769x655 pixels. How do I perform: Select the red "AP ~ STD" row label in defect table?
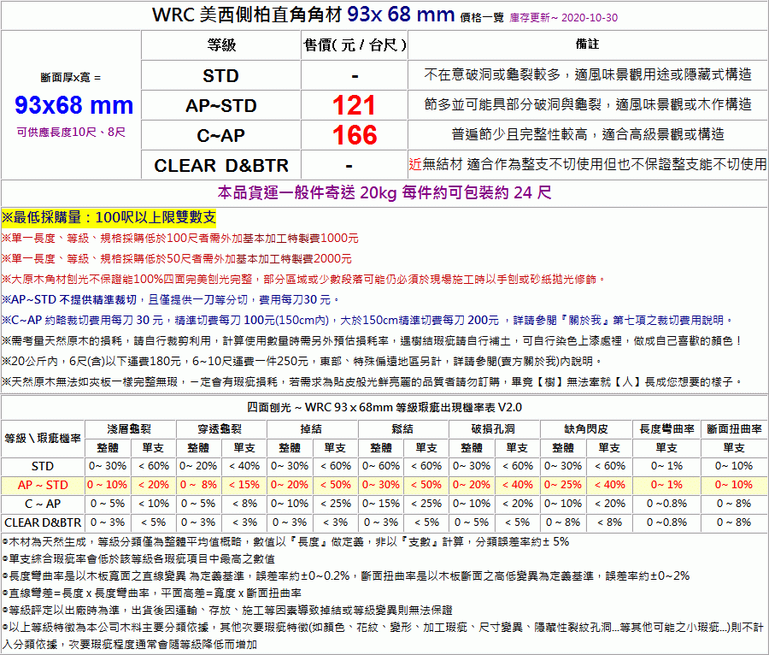pyautogui.click(x=43, y=485)
